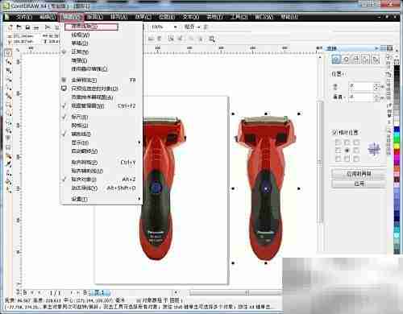Select the Pick tool in the toolbox

pos(8,53)
